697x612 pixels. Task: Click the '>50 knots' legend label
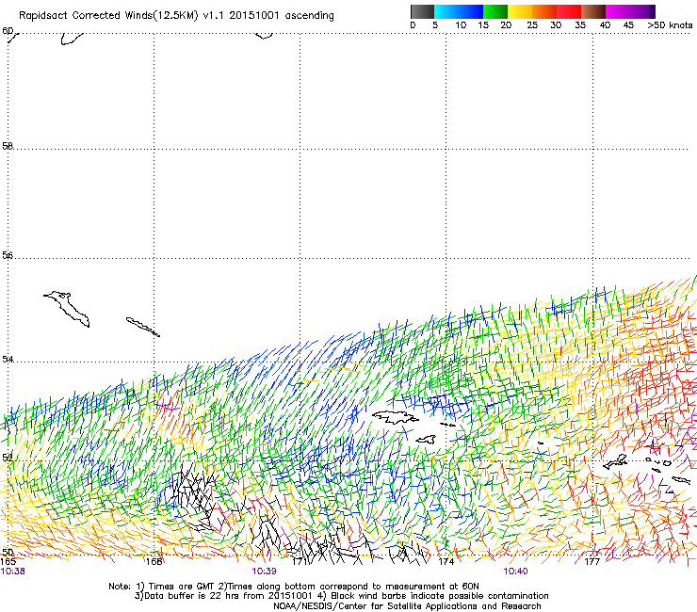[670, 25]
